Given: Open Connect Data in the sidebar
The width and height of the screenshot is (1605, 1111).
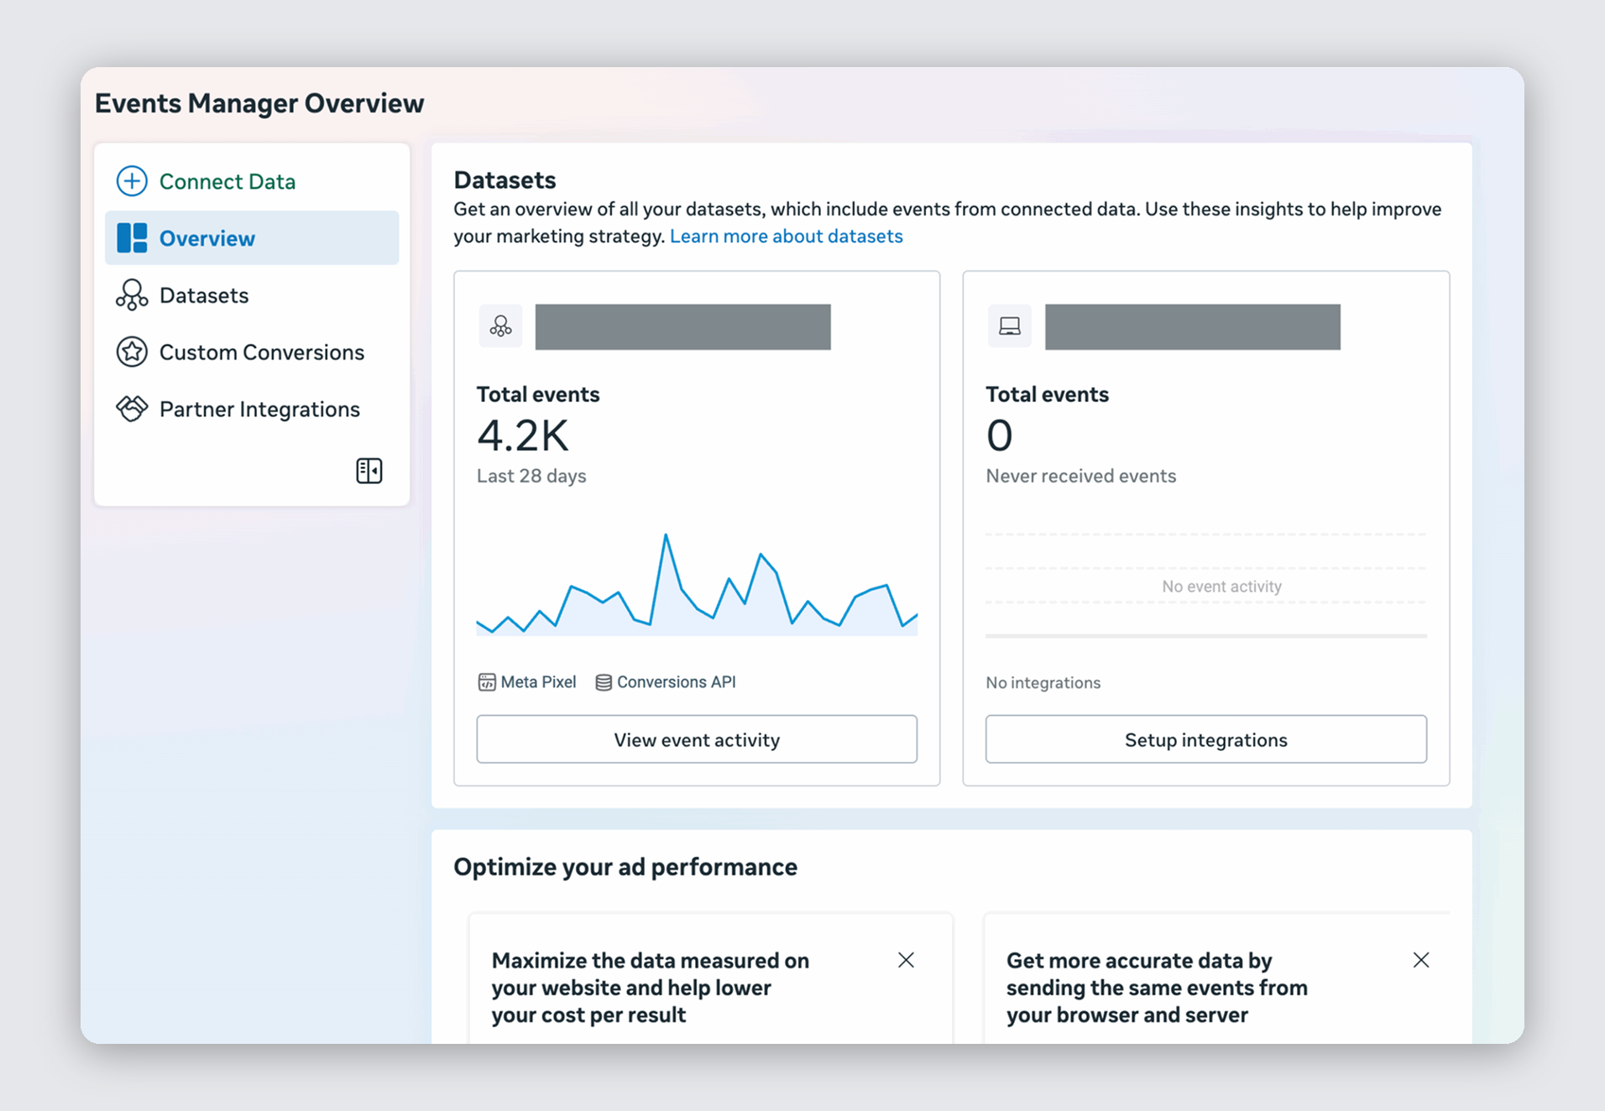Looking at the screenshot, I should pyautogui.click(x=252, y=181).
